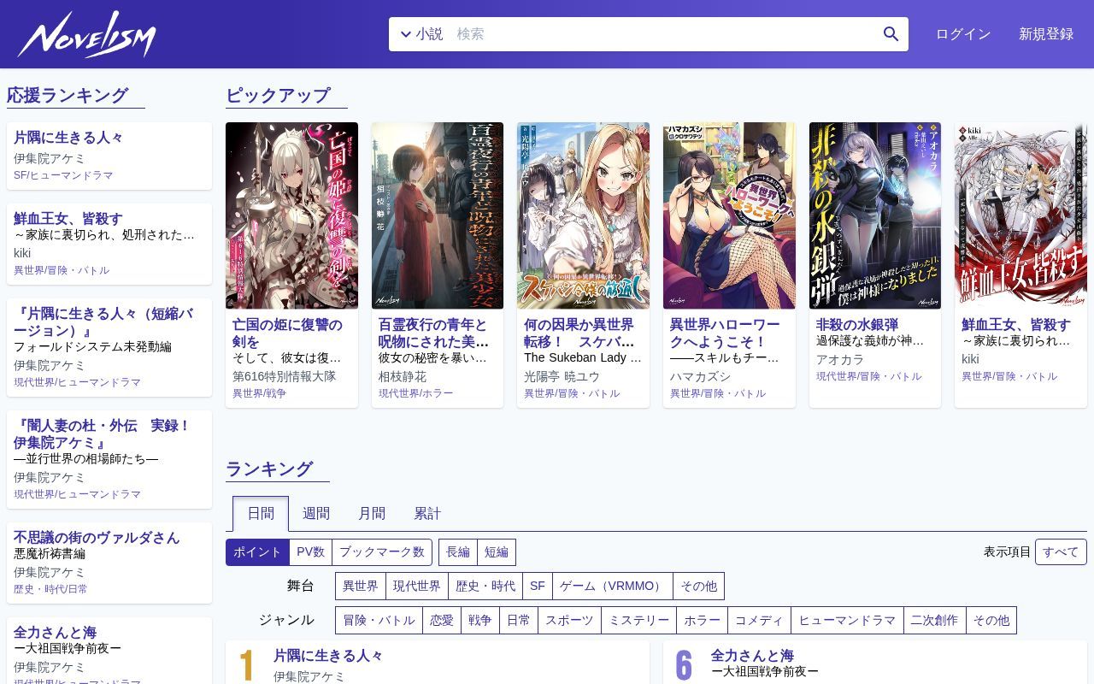Filter genre by 冒険・バトル

379,621
